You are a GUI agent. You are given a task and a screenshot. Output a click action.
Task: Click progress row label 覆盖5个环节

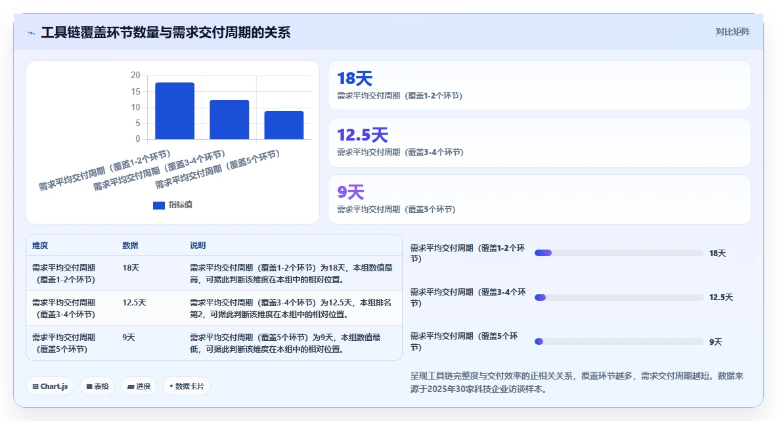[464, 342]
